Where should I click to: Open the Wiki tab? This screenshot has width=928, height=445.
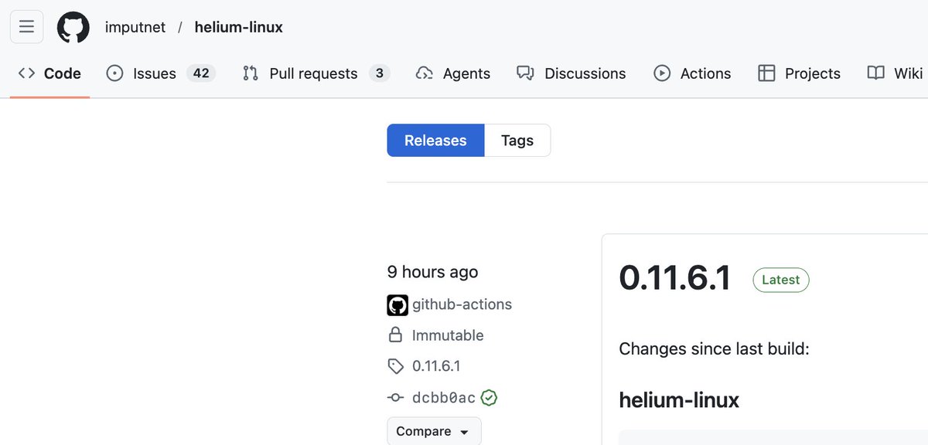point(895,73)
